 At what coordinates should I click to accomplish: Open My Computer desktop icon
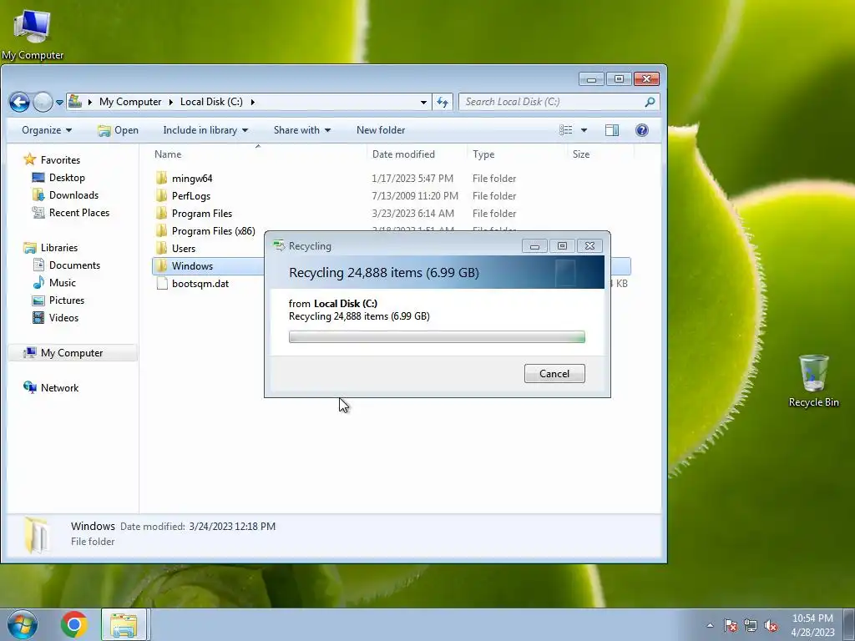pos(33,33)
